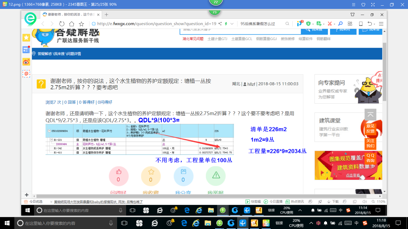Click the mobile phone icon in browser toolbar
This screenshot has width=408, height=229.
point(361,24)
